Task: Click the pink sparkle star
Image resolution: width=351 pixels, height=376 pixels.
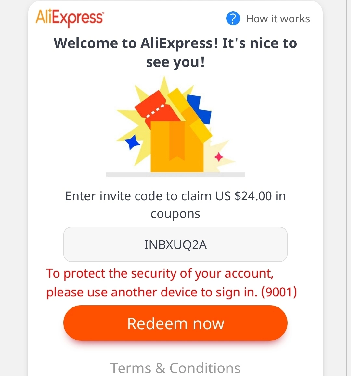Action: pyautogui.click(x=219, y=157)
